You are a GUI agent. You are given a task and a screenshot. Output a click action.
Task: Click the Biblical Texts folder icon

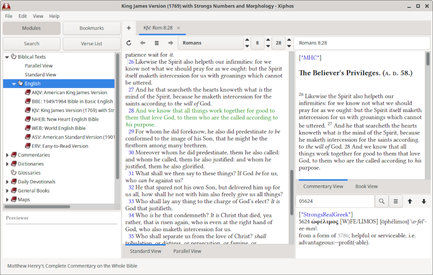[14, 57]
